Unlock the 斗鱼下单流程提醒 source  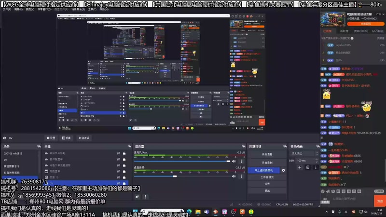[x=124, y=165]
